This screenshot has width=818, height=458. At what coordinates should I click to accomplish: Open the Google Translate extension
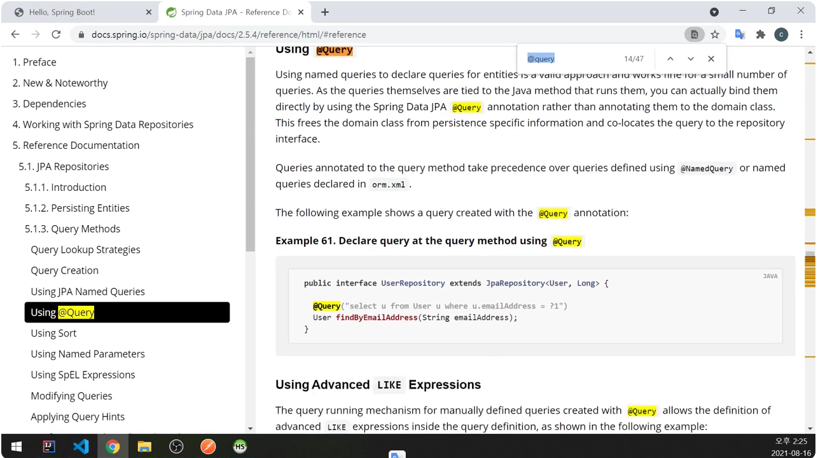740,34
